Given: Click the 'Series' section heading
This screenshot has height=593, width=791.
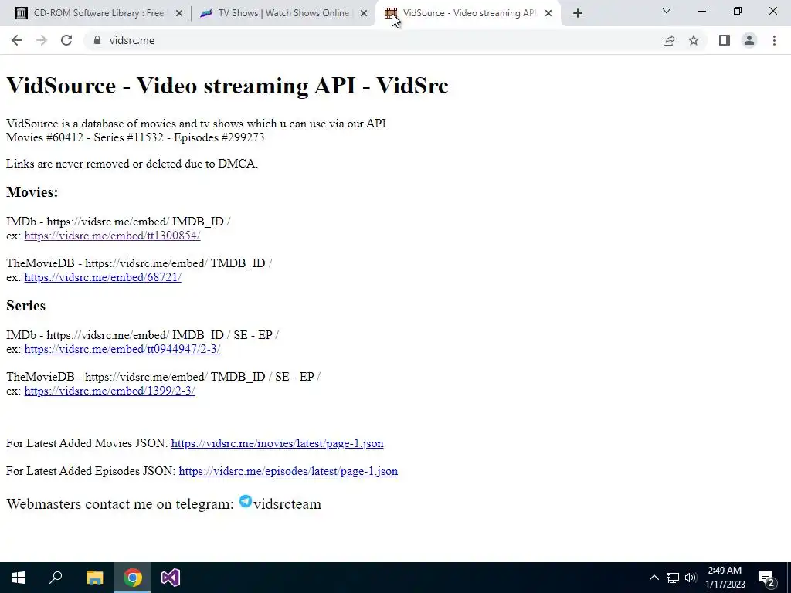Looking at the screenshot, I should pos(25,306).
